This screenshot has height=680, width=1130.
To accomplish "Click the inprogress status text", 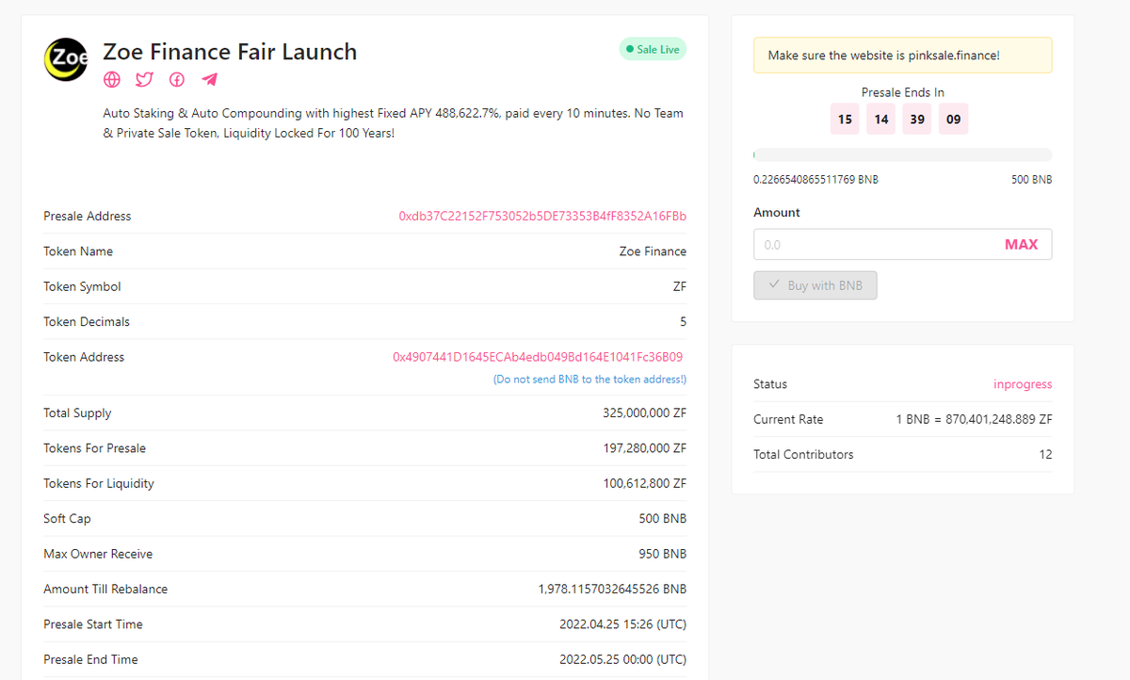I will [1023, 384].
